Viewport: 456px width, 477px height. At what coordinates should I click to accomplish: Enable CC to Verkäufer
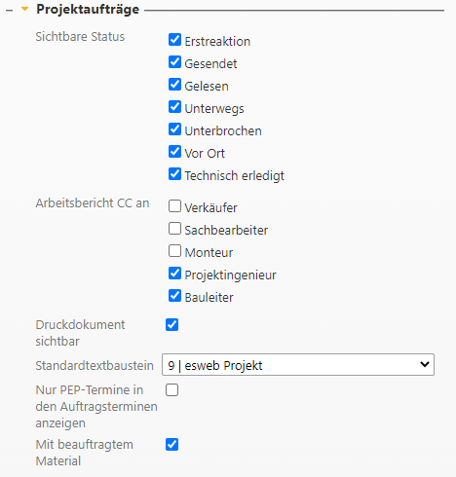click(174, 206)
